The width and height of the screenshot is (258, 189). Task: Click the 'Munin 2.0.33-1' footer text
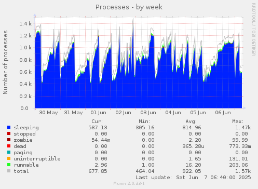click(x=129, y=183)
